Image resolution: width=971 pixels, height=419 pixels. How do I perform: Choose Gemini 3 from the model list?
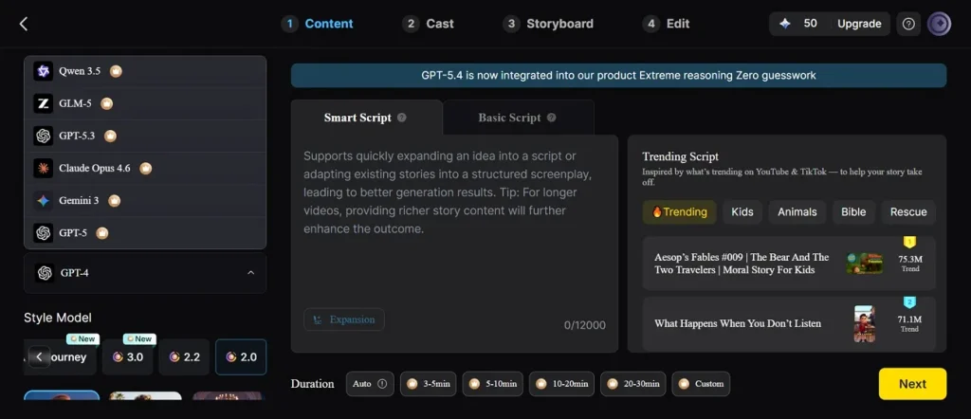tap(145, 201)
